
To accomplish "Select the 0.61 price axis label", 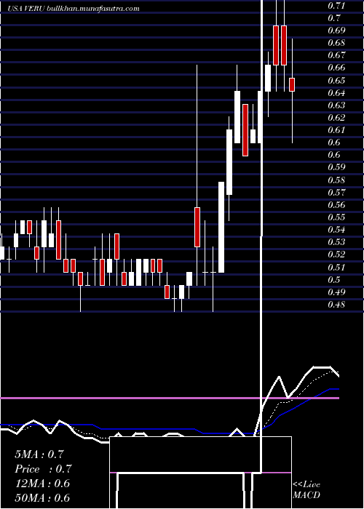I will (x=336, y=130).
